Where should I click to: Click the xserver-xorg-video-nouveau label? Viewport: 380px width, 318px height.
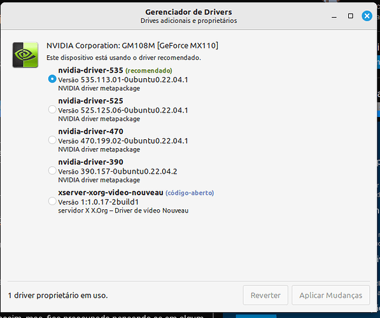coord(111,193)
